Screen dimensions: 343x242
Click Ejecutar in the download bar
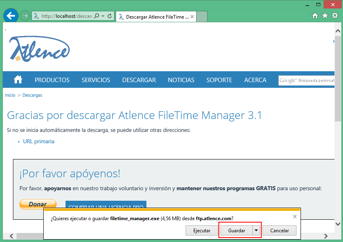202,230
